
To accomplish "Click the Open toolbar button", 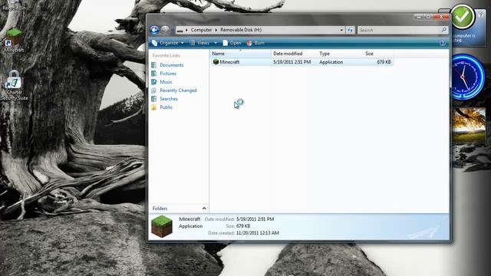I will [x=232, y=43].
